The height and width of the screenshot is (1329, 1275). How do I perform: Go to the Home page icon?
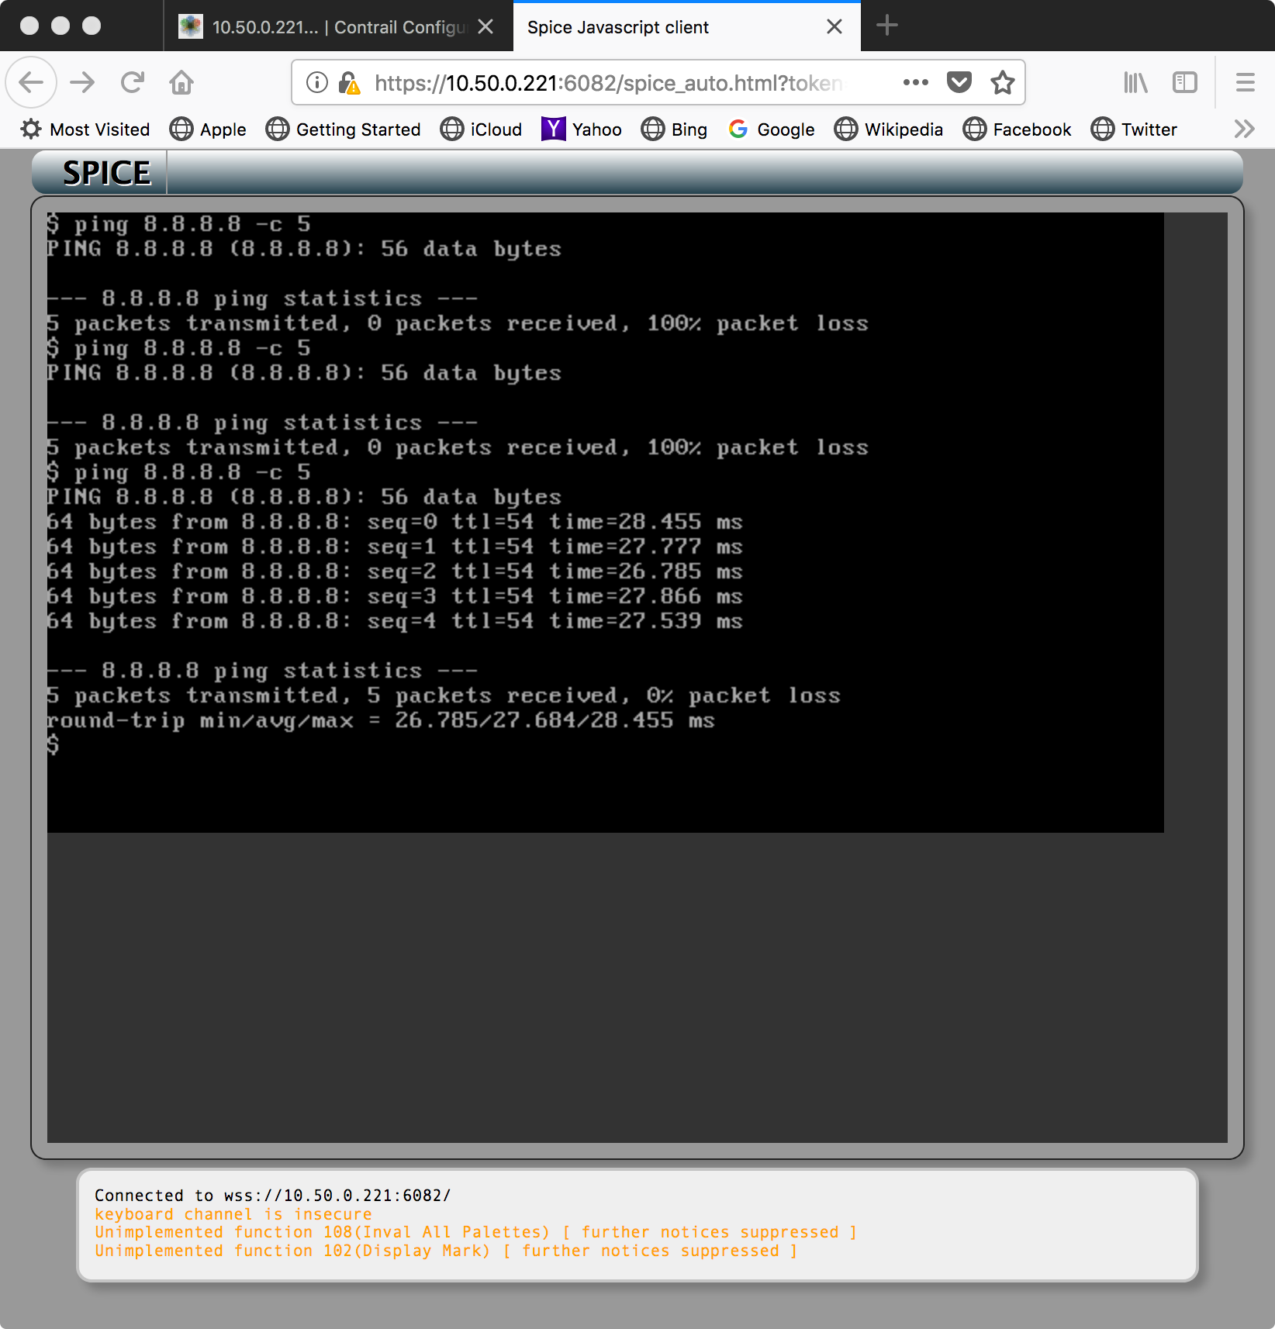(x=181, y=82)
